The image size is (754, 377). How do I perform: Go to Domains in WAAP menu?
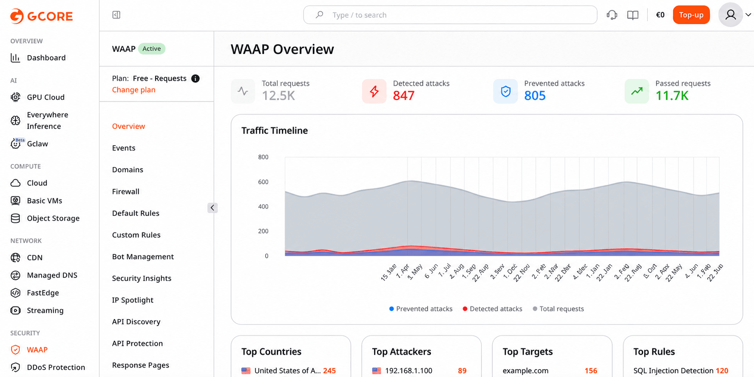[128, 170]
